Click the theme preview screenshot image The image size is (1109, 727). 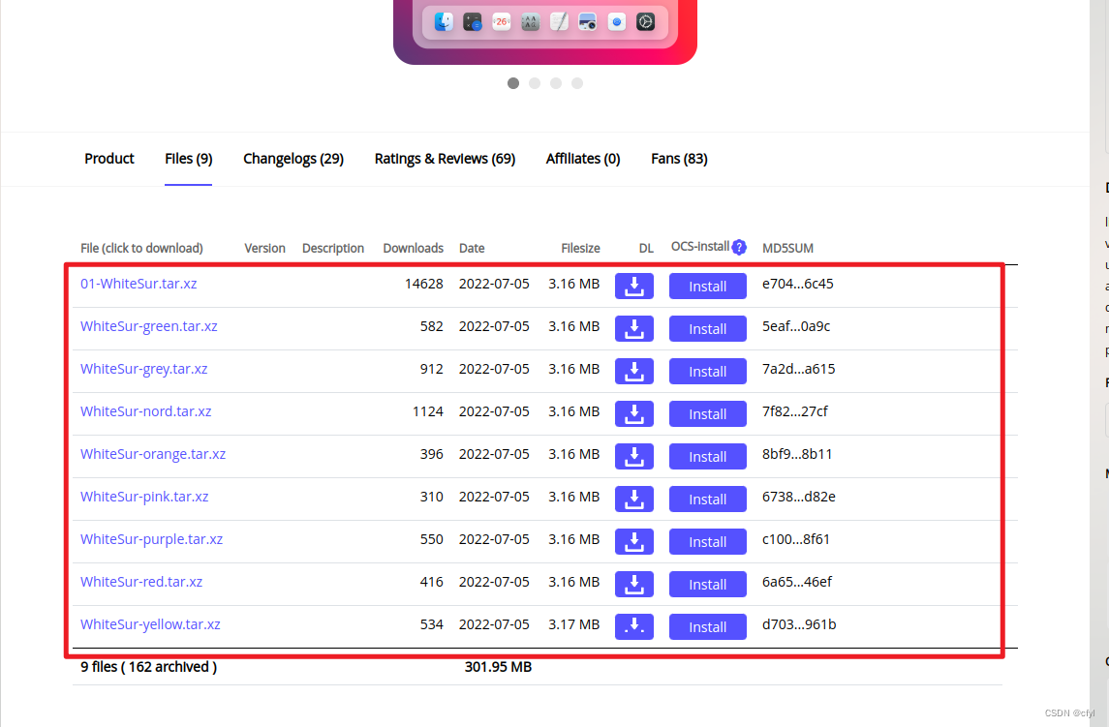click(x=545, y=32)
